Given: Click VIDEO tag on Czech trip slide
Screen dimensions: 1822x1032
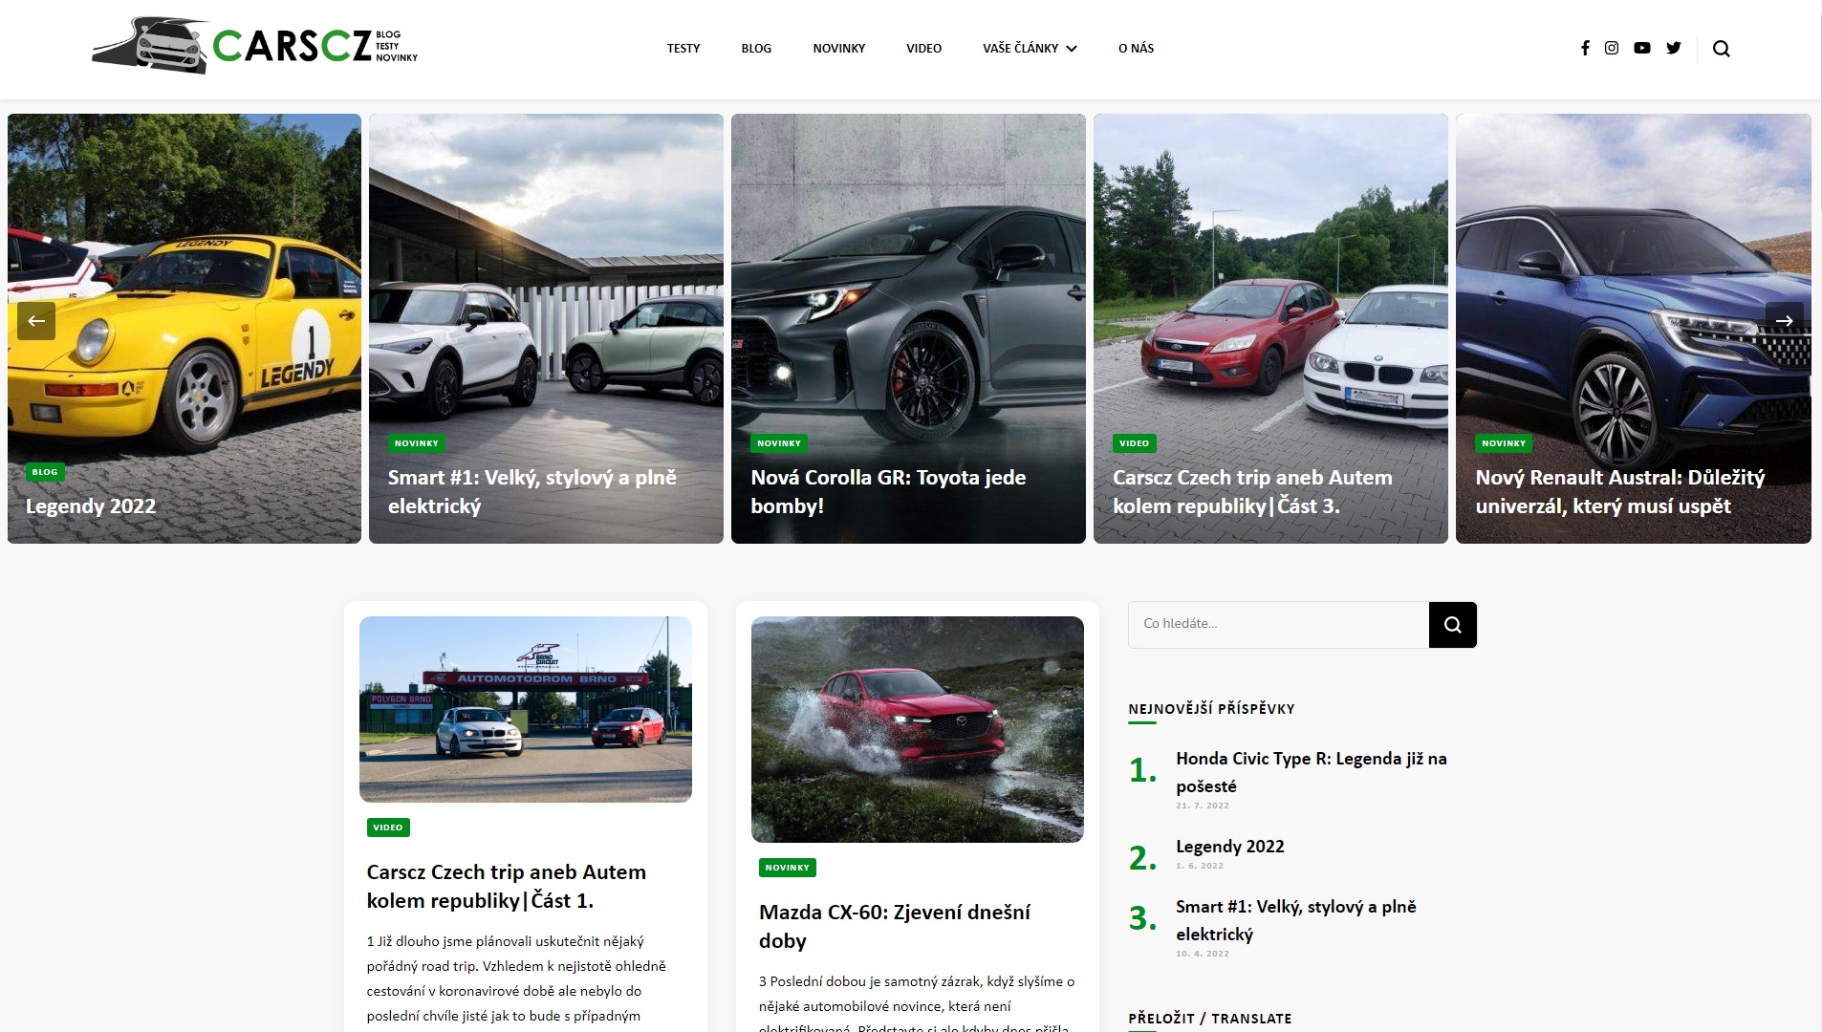Looking at the screenshot, I should (1135, 443).
